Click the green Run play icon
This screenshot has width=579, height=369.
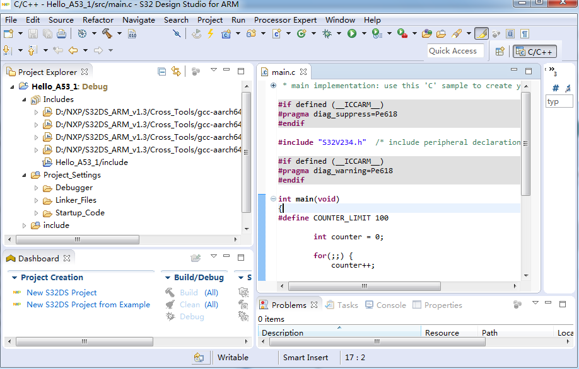(x=352, y=34)
